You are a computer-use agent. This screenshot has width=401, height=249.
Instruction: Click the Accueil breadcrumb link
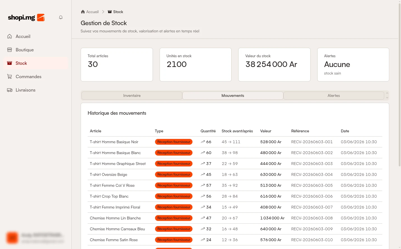92,12
